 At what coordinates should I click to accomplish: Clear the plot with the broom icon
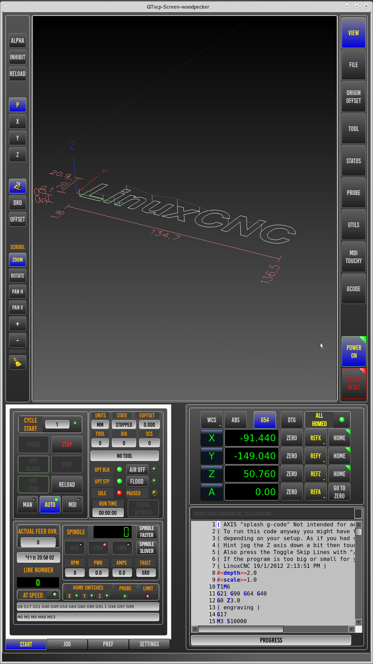click(x=18, y=362)
